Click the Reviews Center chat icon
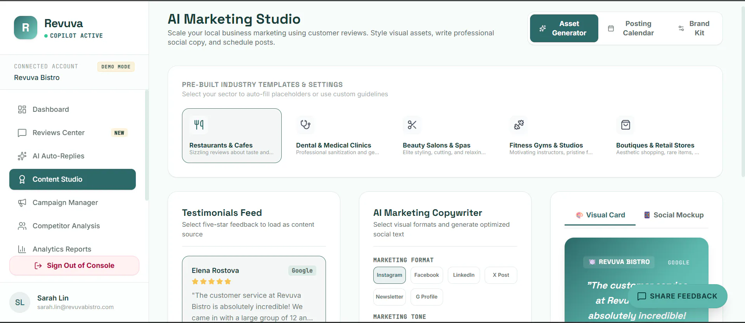Image resolution: width=745 pixels, height=323 pixels. [x=22, y=133]
